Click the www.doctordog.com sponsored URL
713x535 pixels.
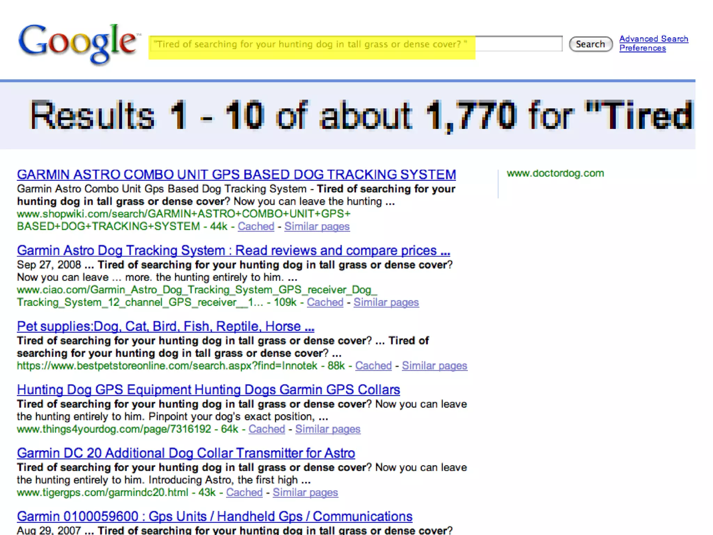point(555,173)
